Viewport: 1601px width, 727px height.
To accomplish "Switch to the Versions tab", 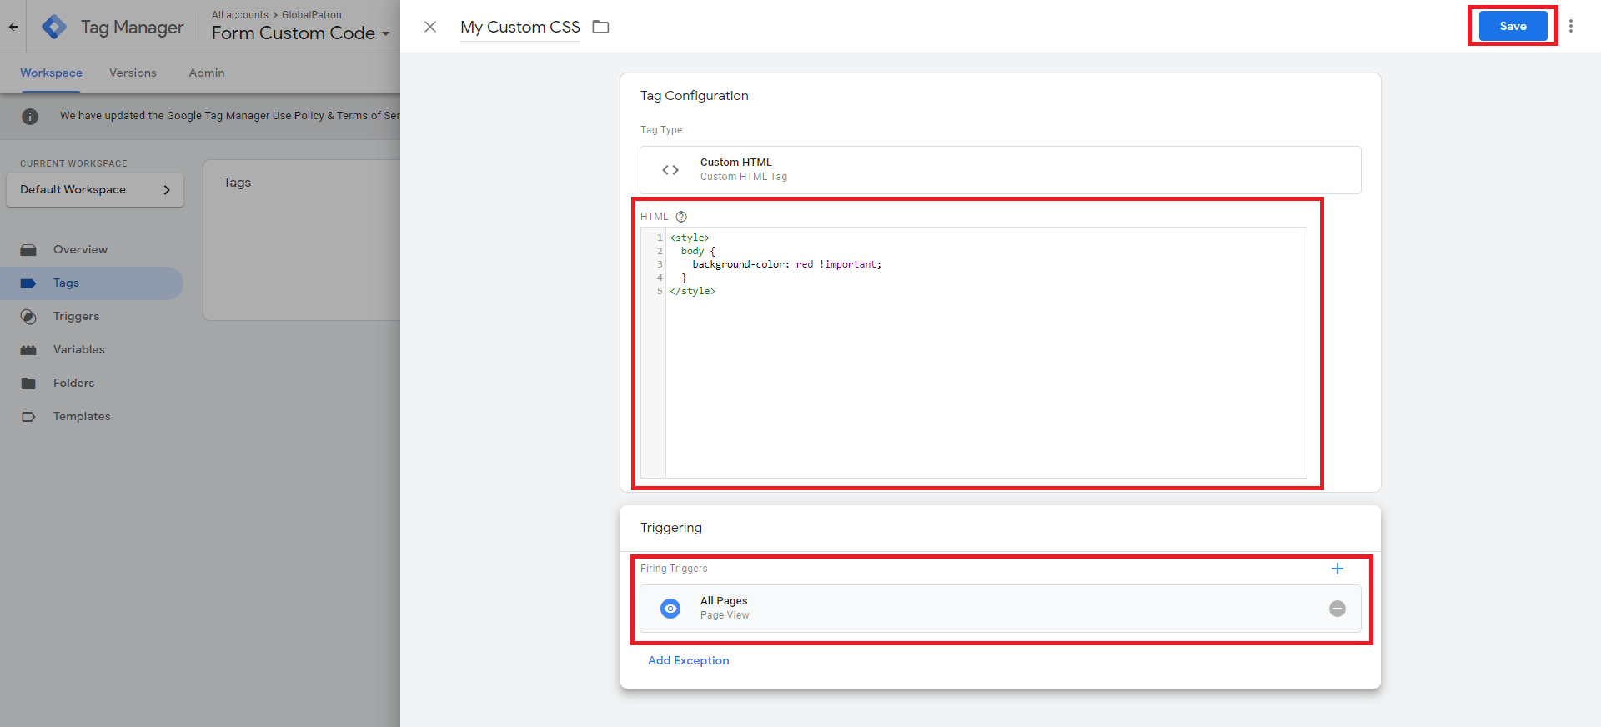I will pos(133,73).
